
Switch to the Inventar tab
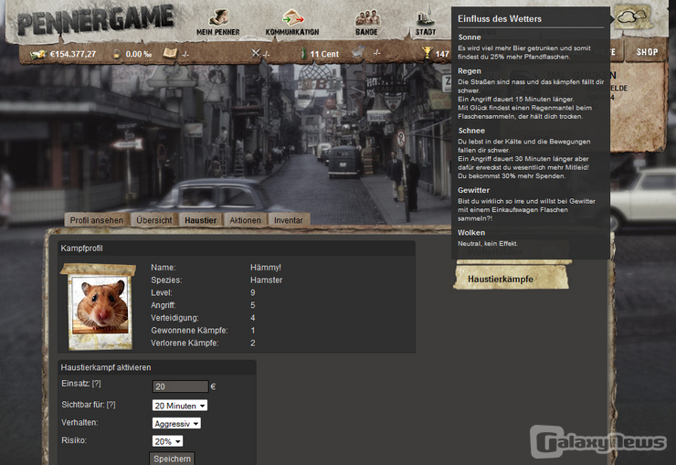[289, 220]
